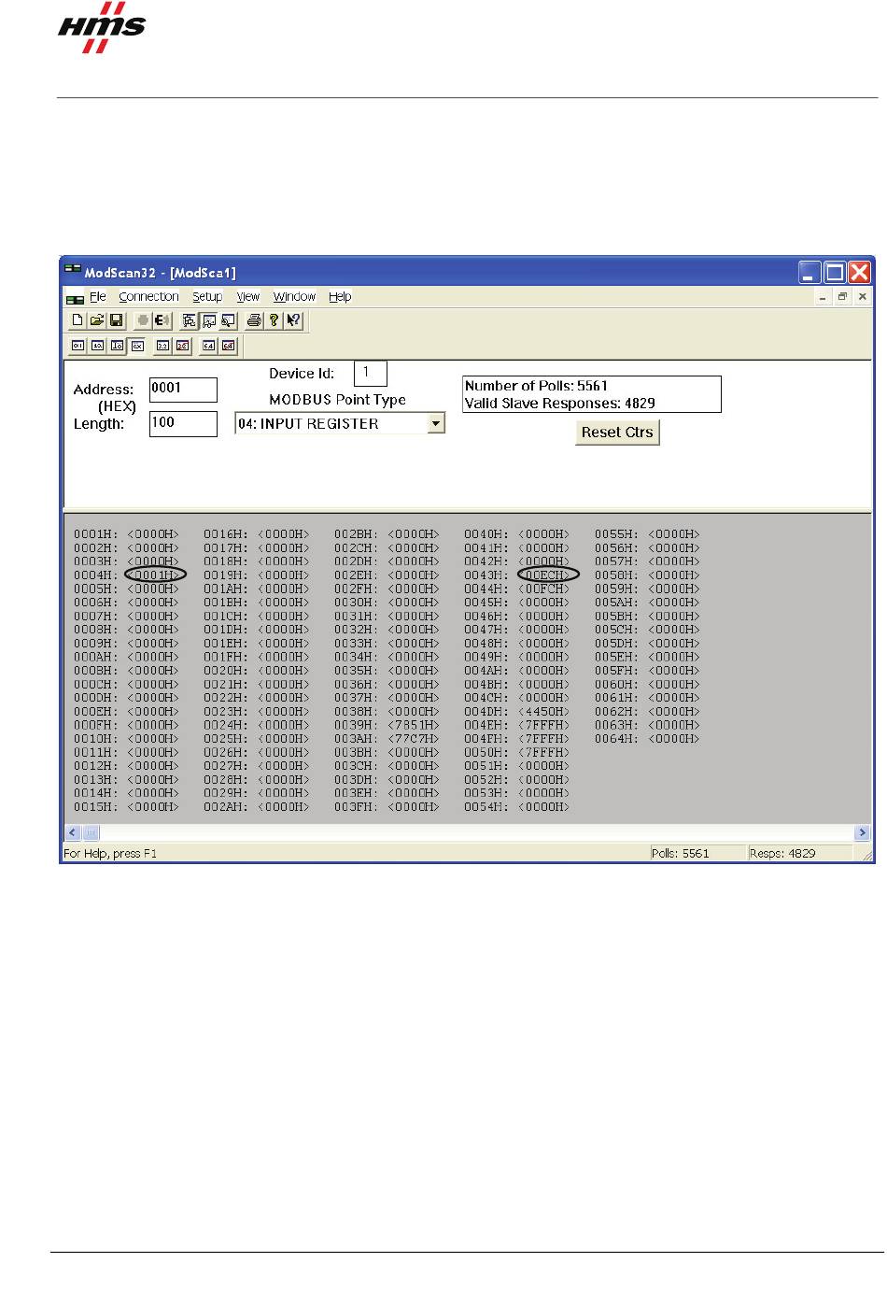Click the horizontal scrollbar thumb
Screen dimensions: 887x1306
click(91, 832)
